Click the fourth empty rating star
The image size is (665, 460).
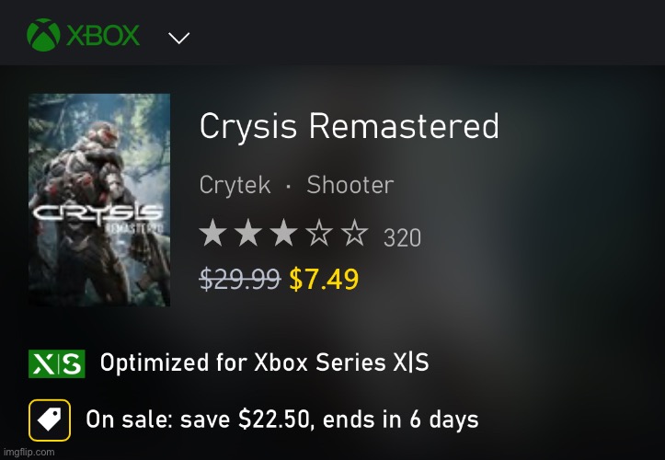[319, 233]
